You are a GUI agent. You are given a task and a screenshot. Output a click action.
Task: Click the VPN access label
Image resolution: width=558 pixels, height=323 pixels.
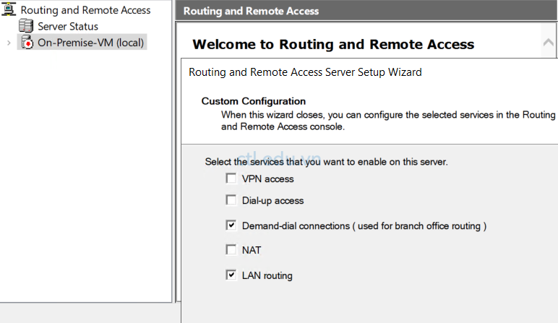[267, 179]
